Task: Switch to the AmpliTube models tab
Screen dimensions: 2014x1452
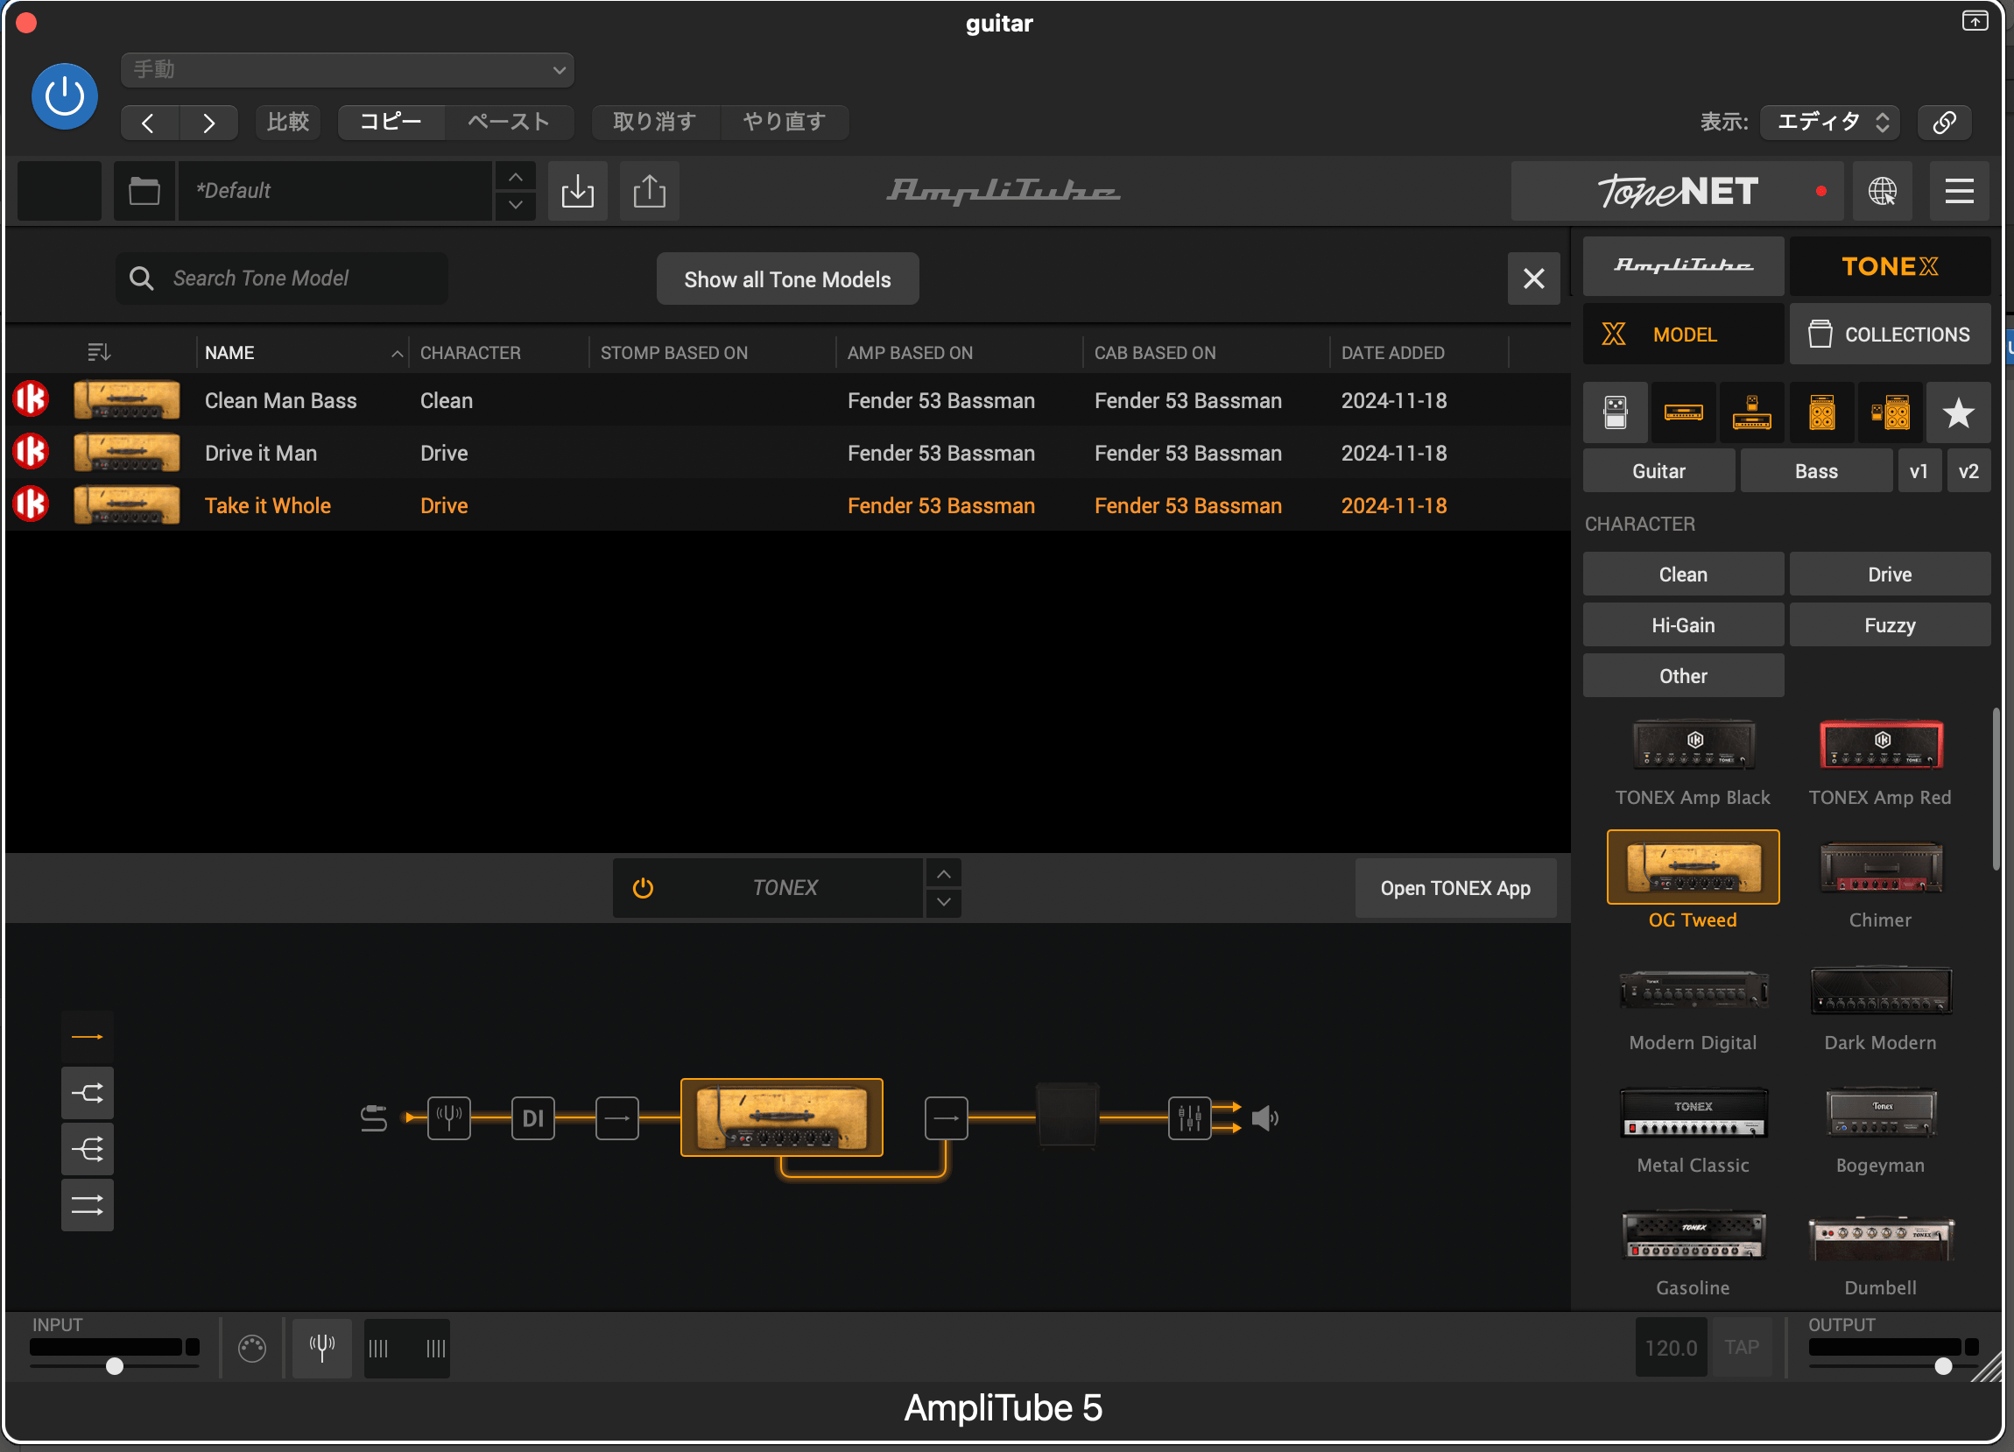Action: tap(1683, 265)
